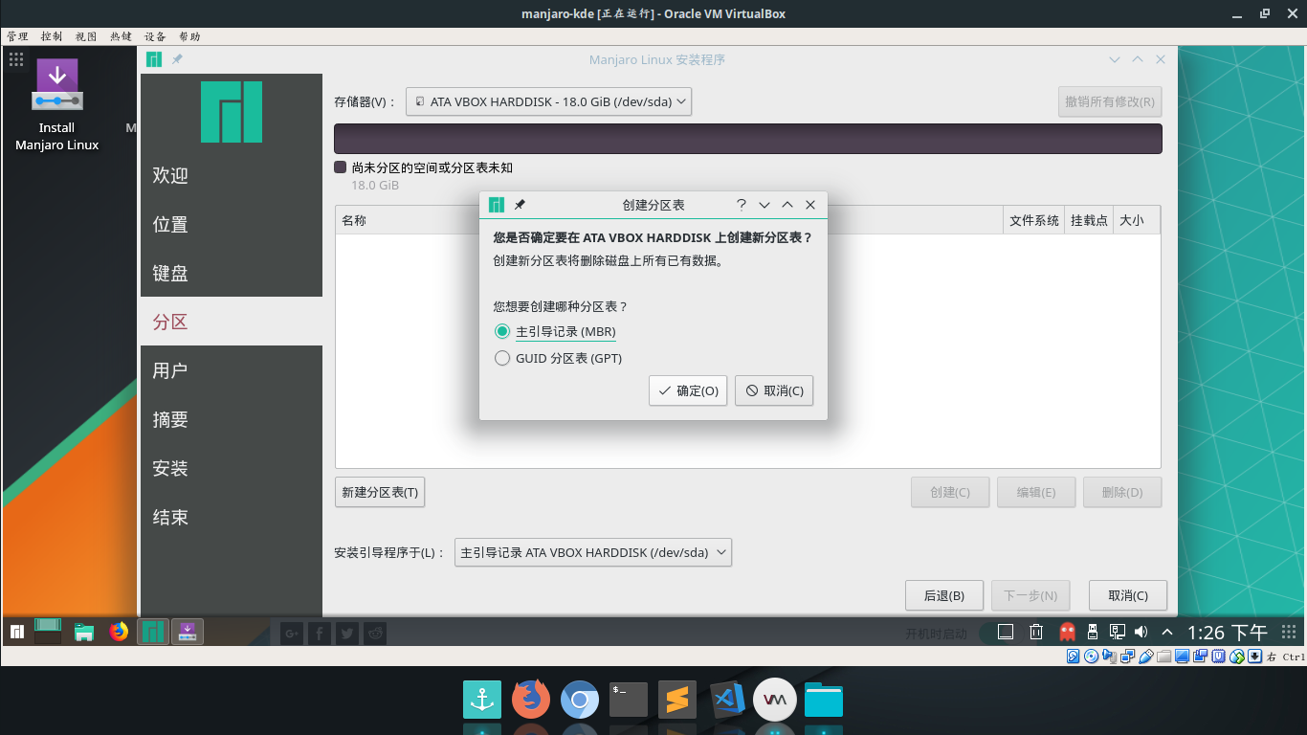This screenshot has width=1307, height=735.
Task: Click the 撤销所有修改(R) button
Action: (1110, 101)
